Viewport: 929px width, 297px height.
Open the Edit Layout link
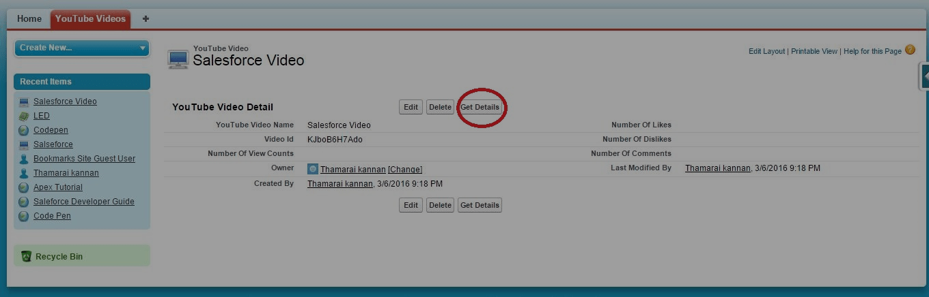click(x=766, y=52)
